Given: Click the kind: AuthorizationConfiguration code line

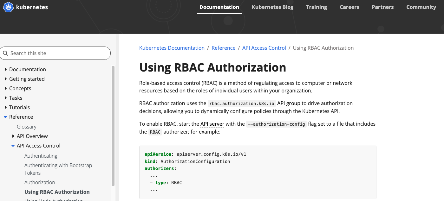Looking at the screenshot, I should [x=187, y=161].
